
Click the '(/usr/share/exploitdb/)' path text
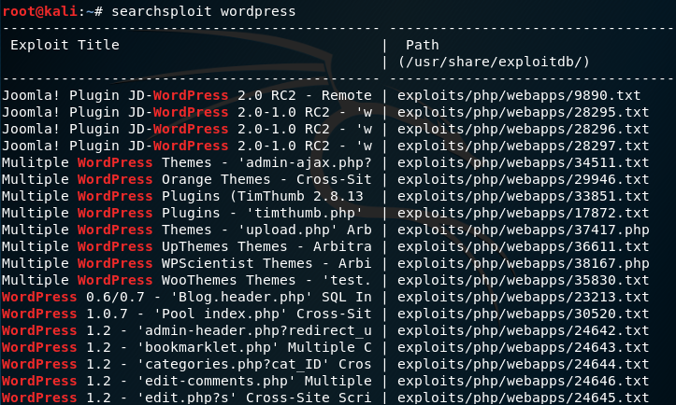coord(494,62)
